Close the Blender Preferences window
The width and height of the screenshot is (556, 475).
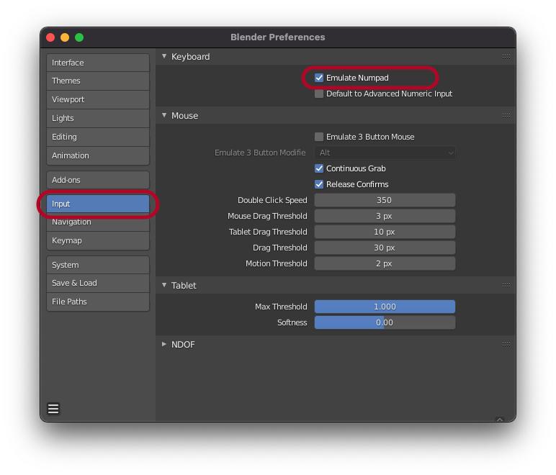point(50,37)
